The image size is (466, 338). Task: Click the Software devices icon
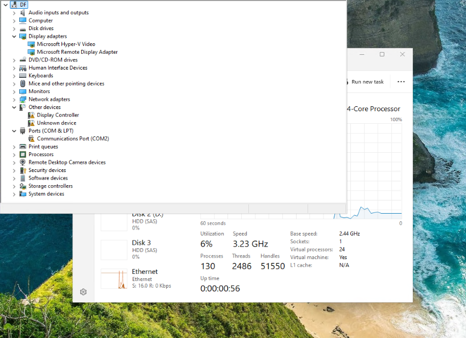pyautogui.click(x=22, y=178)
